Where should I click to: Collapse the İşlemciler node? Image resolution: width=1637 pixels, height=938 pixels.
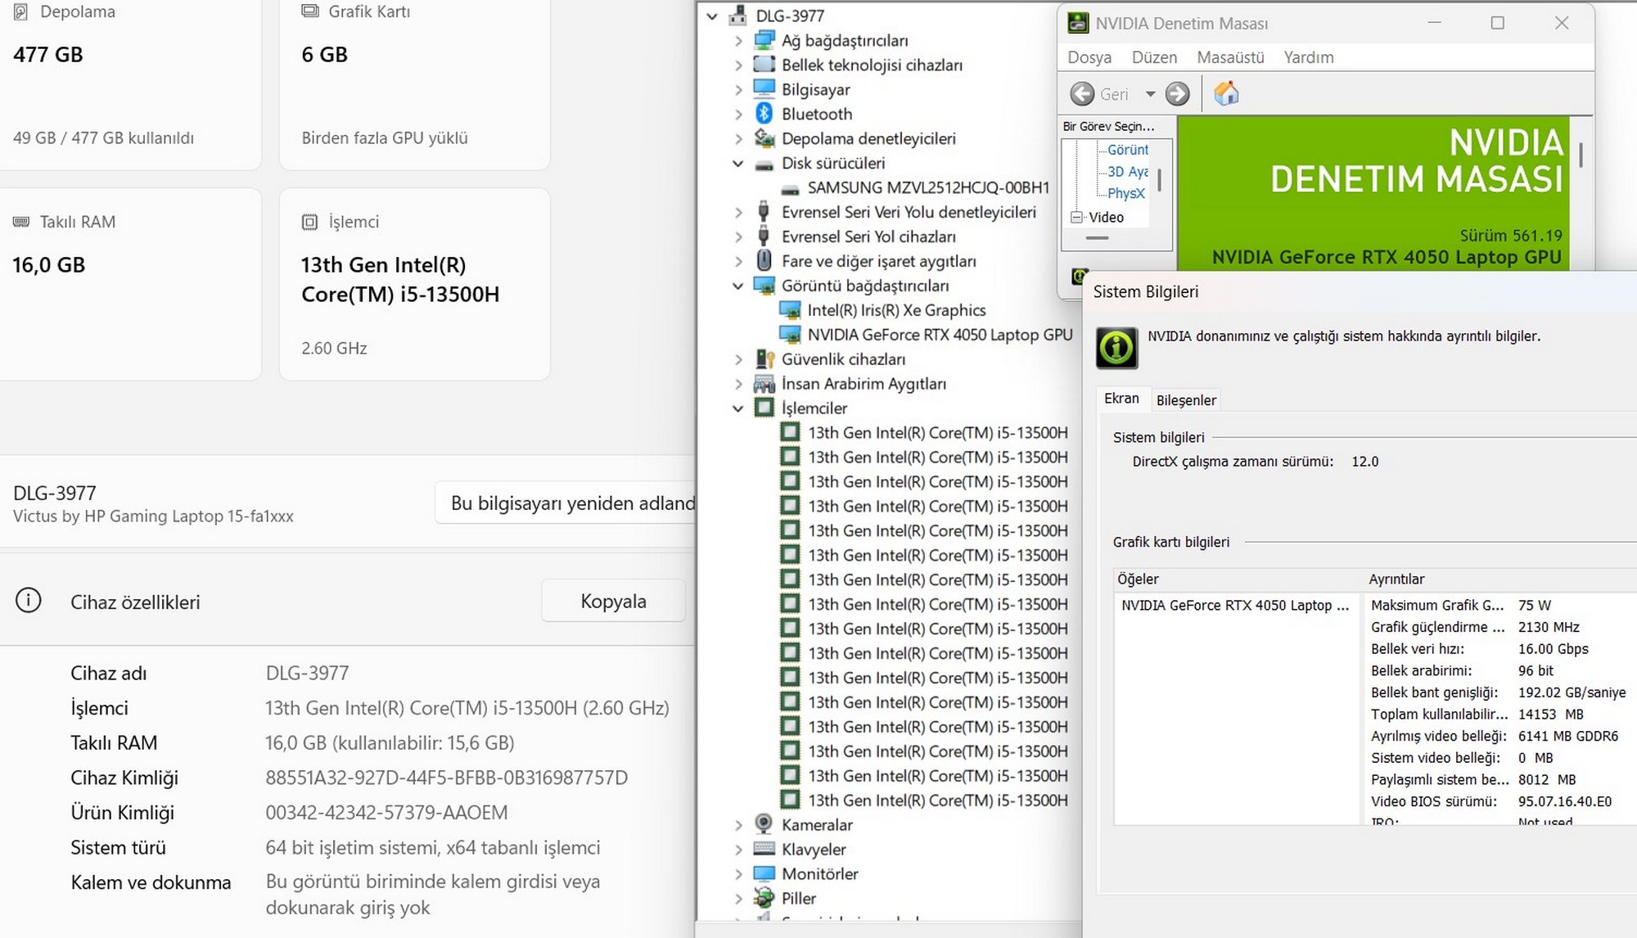[738, 408]
